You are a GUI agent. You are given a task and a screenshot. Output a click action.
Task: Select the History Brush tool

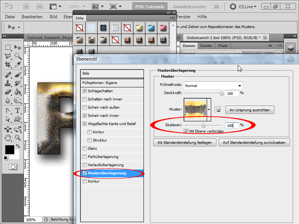(x=18, y=83)
